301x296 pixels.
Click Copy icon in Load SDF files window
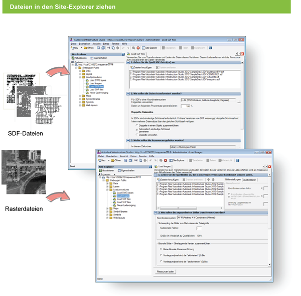click(x=113, y=48)
